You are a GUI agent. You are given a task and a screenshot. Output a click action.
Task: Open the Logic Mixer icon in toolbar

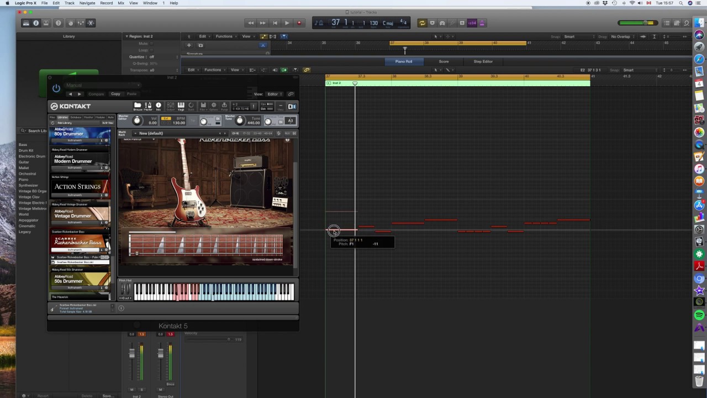(x=81, y=23)
